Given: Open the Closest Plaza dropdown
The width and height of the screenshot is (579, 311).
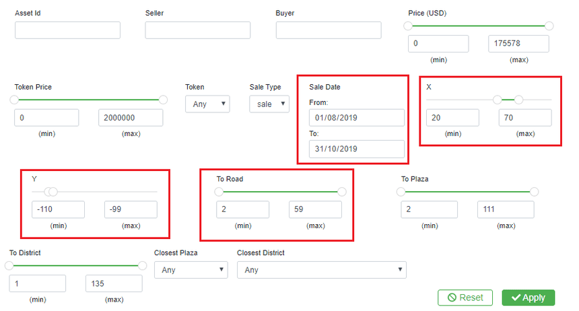Looking at the screenshot, I should (x=191, y=270).
